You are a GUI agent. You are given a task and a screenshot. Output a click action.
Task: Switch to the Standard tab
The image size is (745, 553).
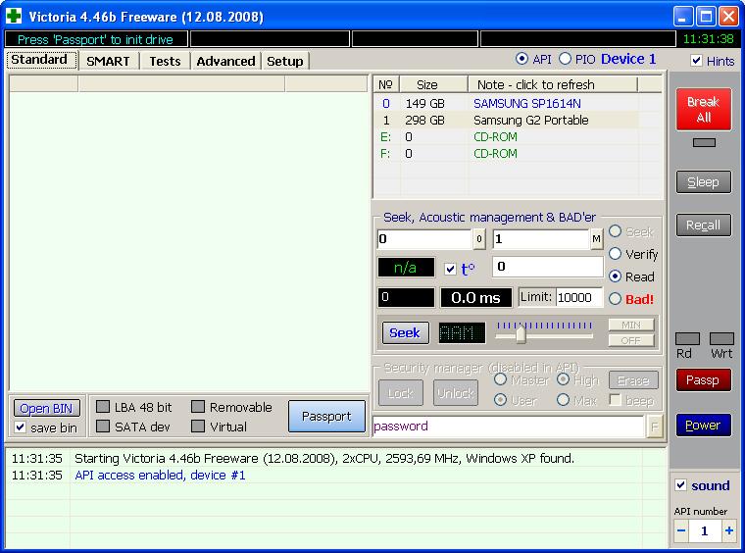click(x=42, y=60)
